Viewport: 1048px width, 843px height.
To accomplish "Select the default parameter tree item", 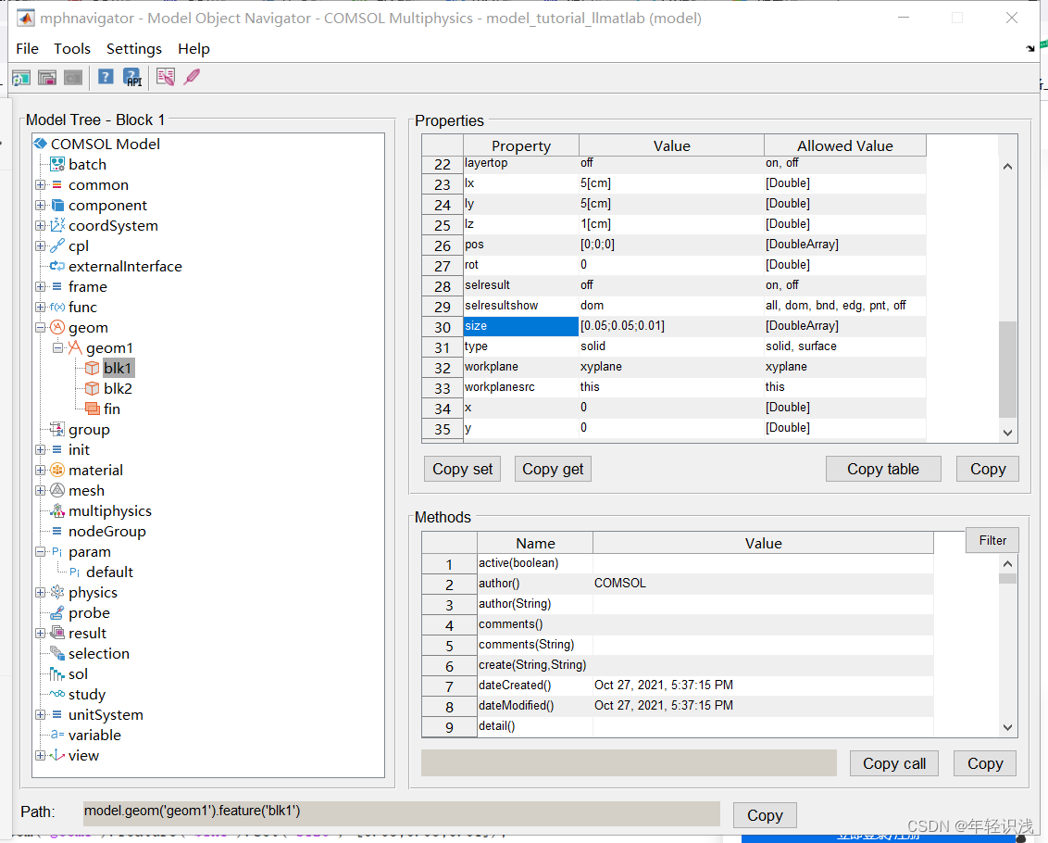I will (x=109, y=572).
